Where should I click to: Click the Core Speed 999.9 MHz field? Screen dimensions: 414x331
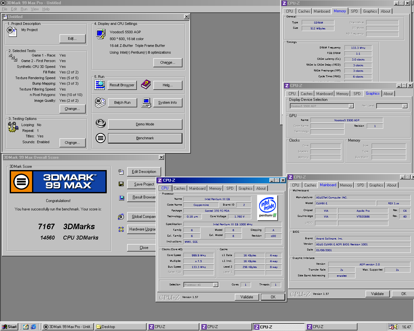199,255
